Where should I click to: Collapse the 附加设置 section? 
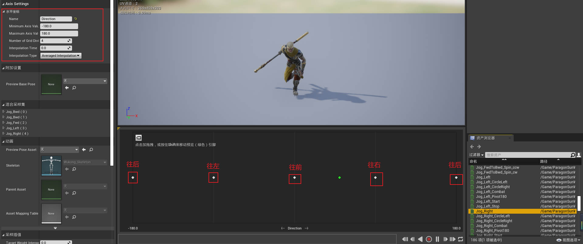(3, 68)
